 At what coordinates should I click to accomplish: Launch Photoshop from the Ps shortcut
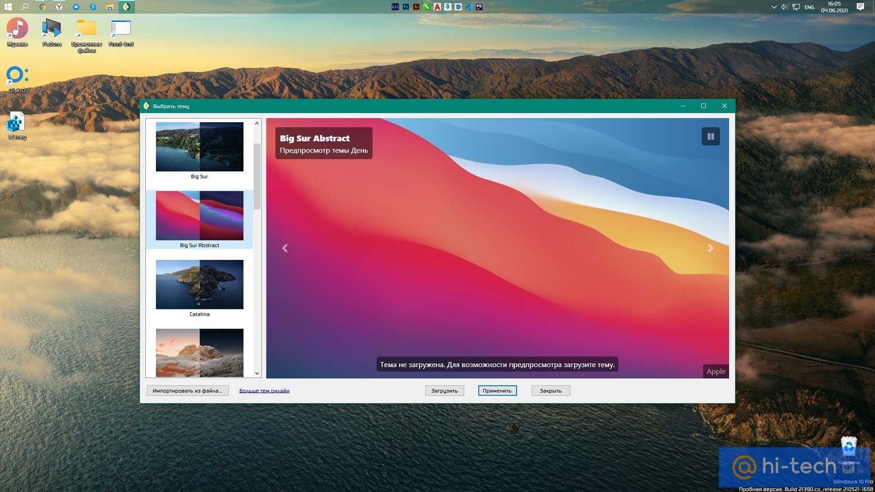click(406, 7)
